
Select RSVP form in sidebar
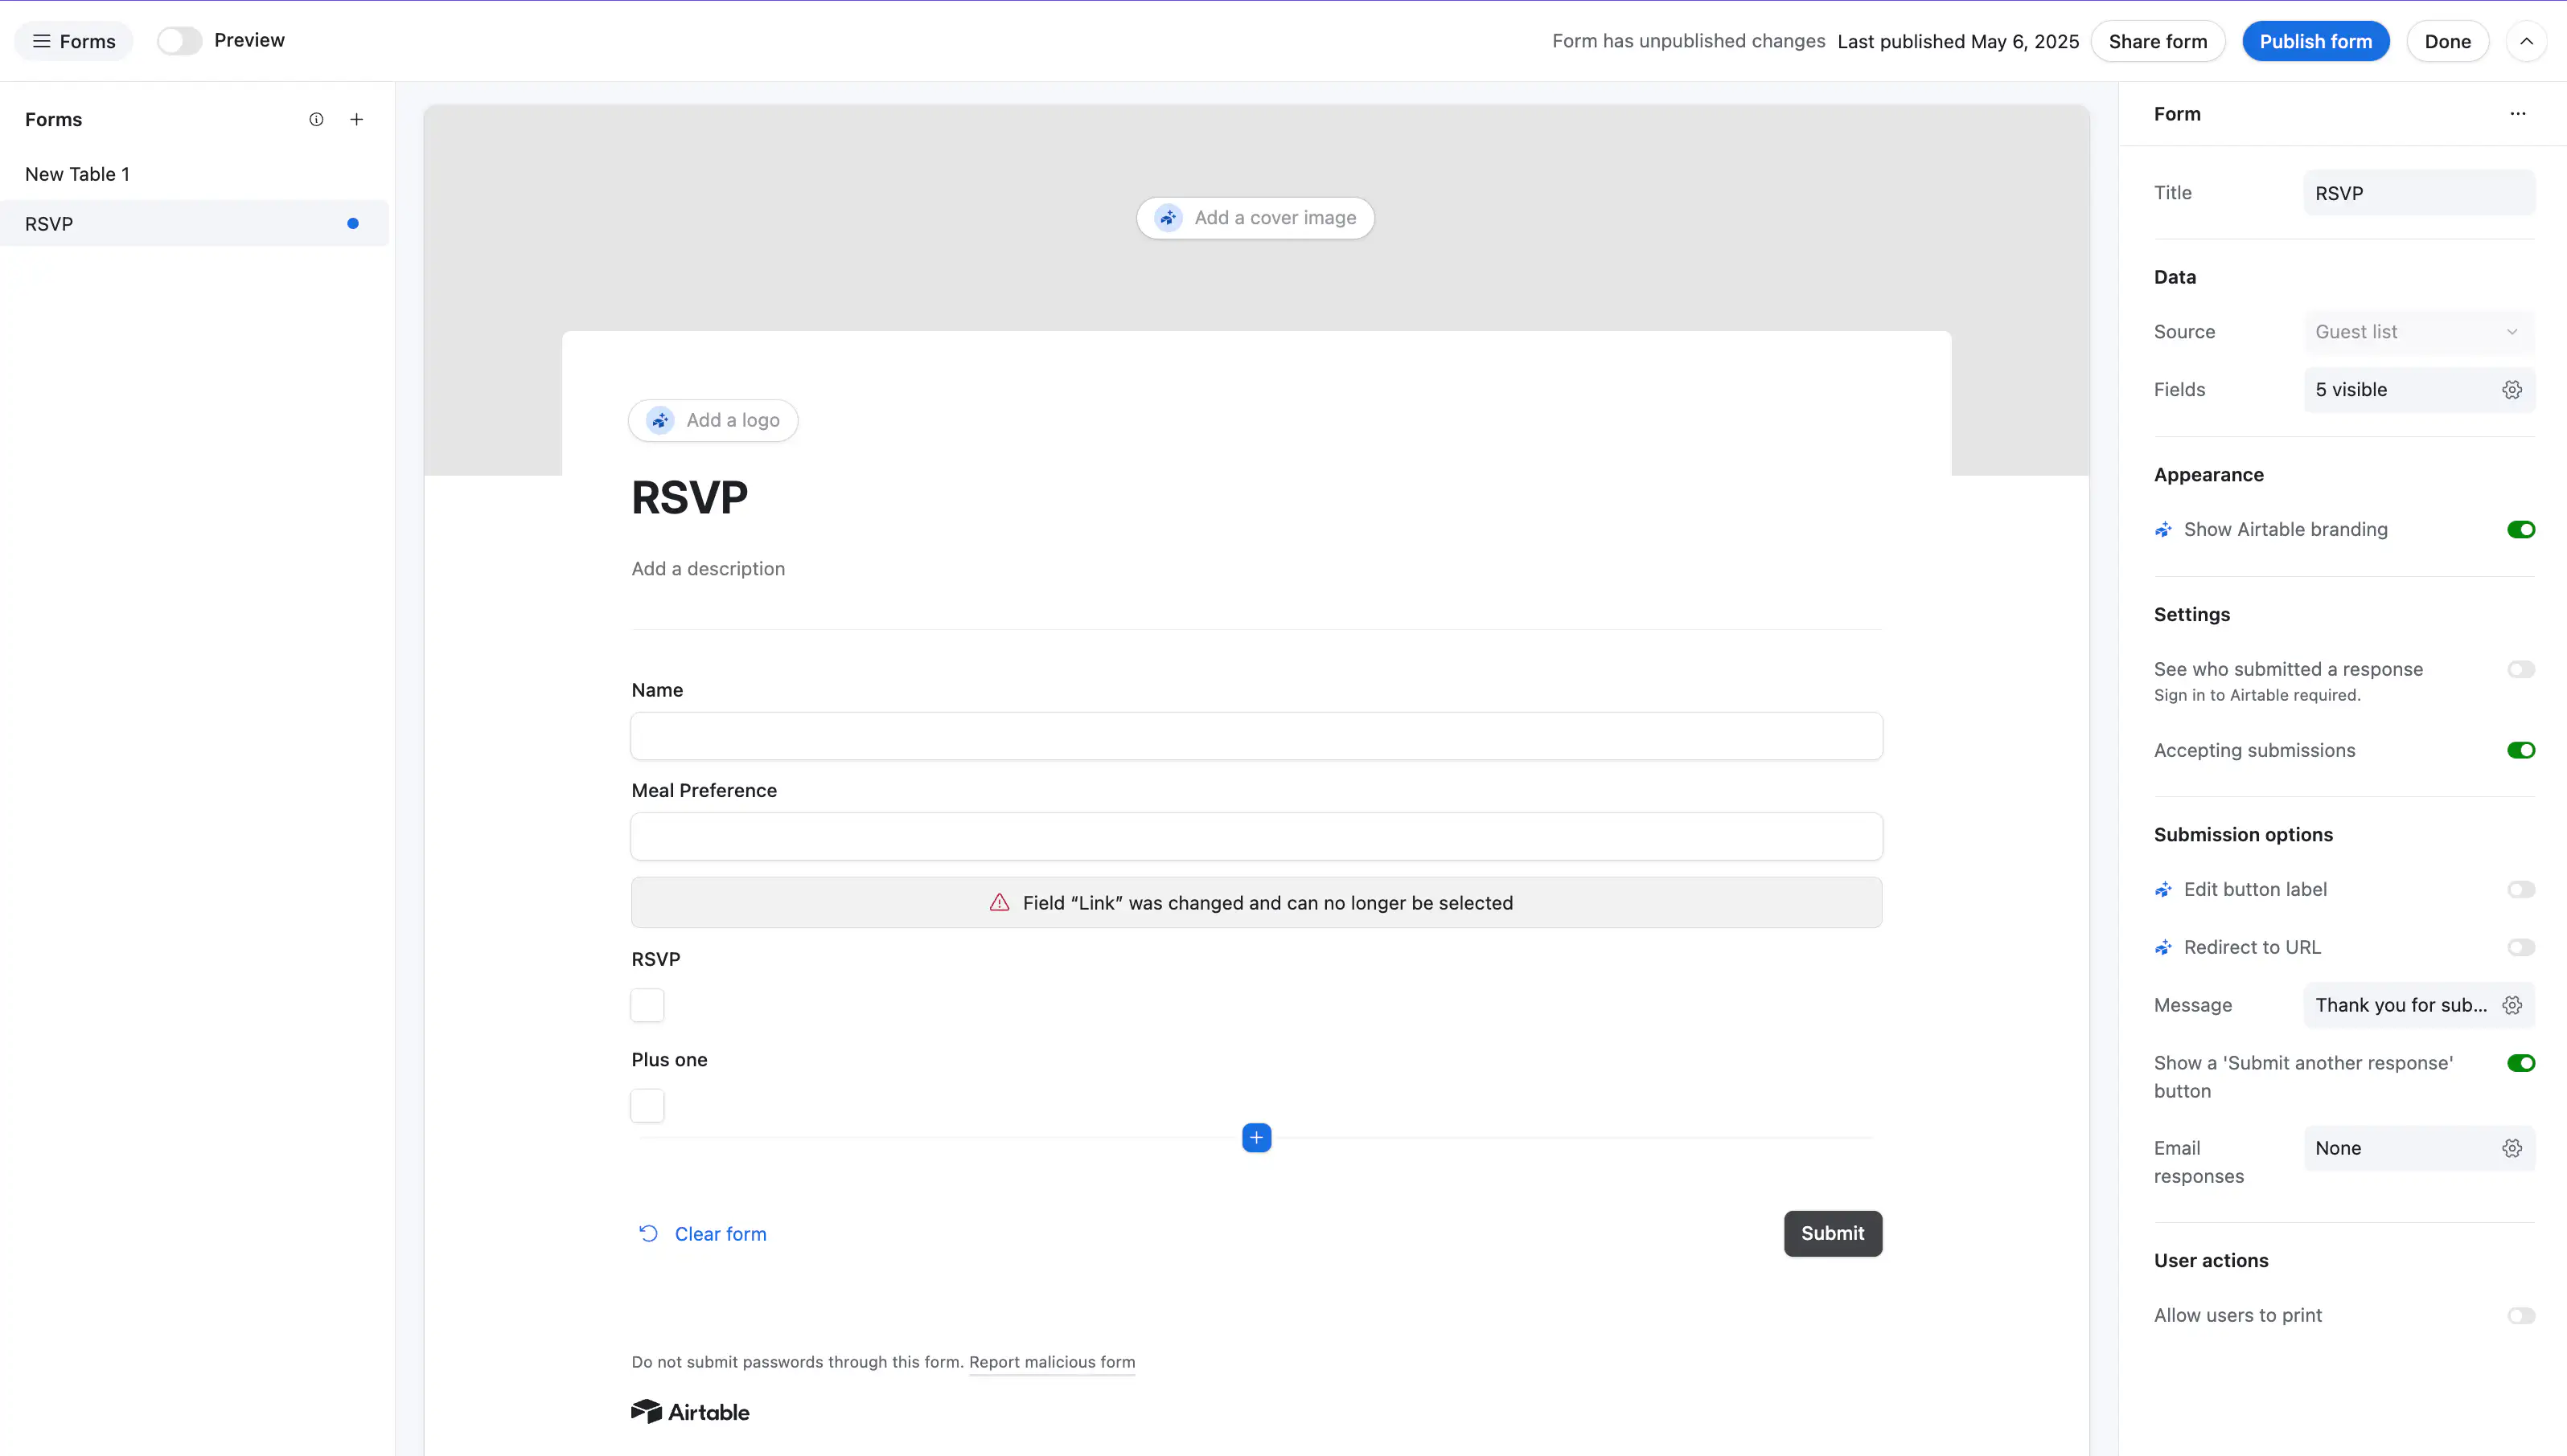point(194,224)
